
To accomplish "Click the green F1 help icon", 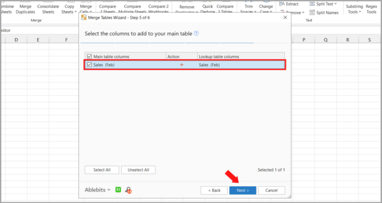I will (118, 189).
